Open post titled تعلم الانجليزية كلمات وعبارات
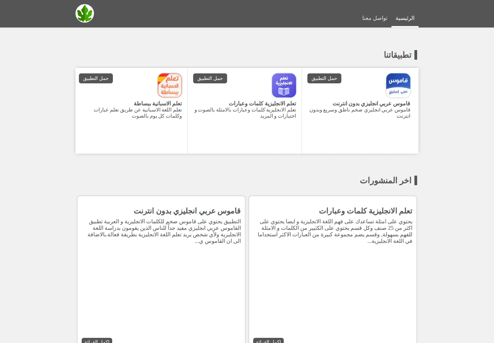 pos(366,211)
